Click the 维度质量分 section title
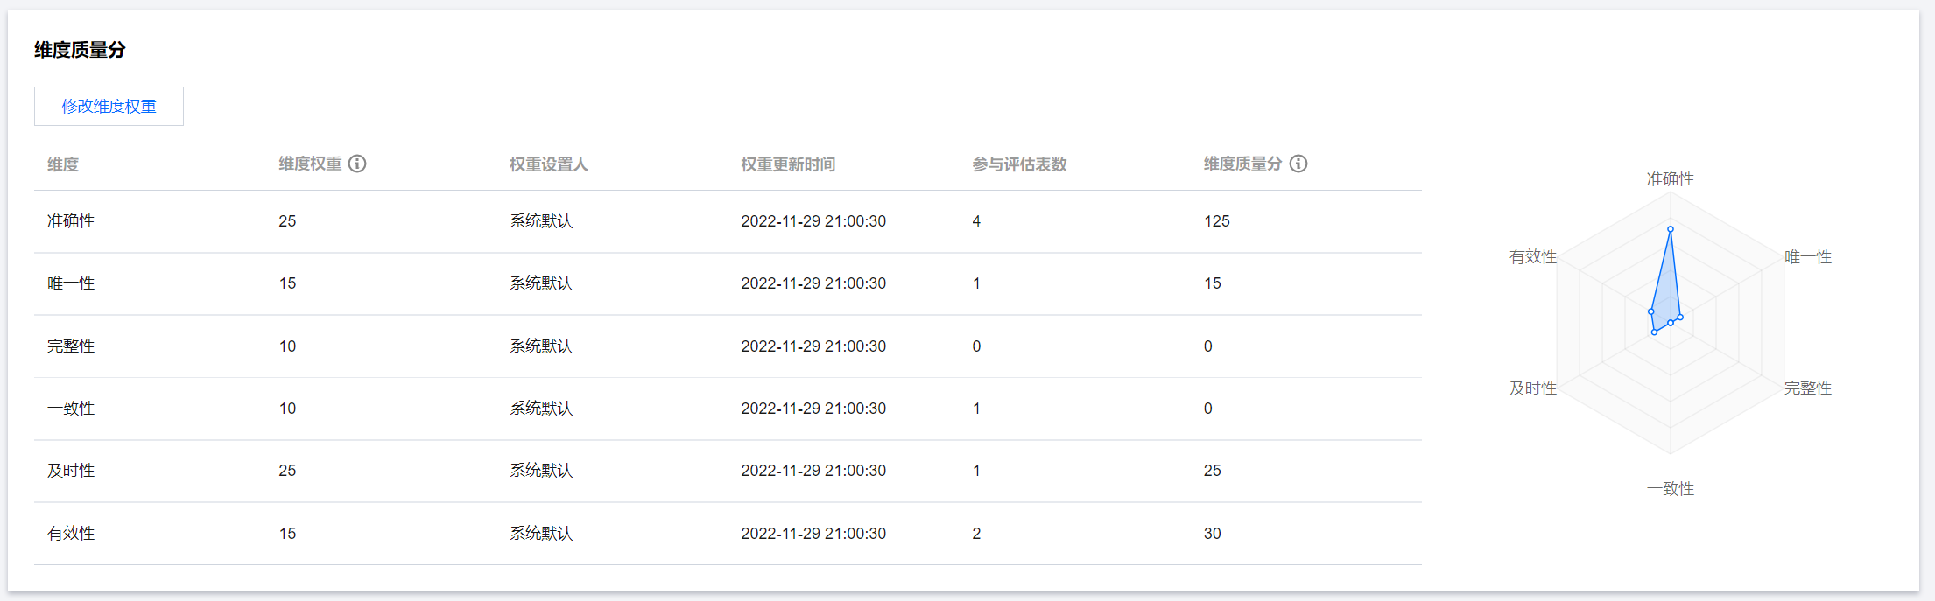1935x601 pixels. pyautogui.click(x=80, y=51)
